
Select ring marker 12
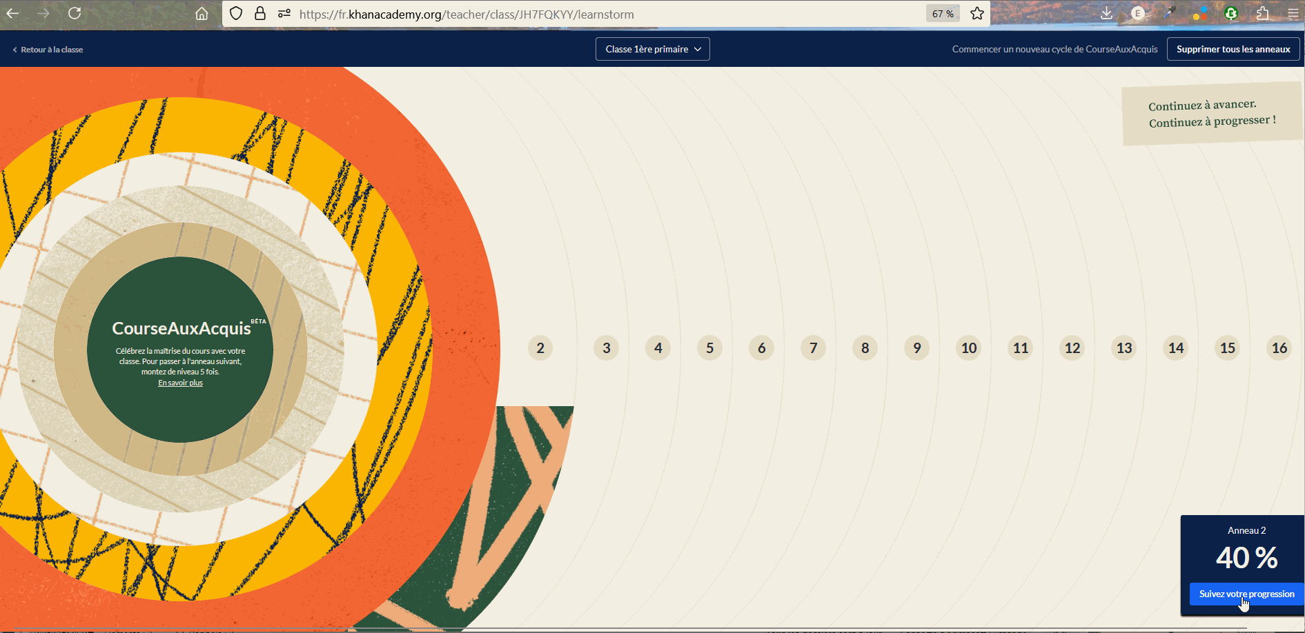pos(1072,348)
